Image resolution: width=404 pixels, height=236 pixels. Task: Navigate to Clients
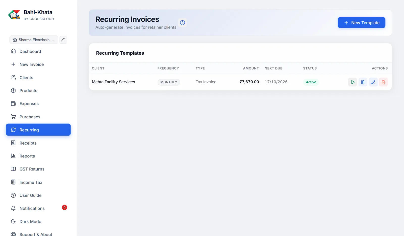coord(38,78)
